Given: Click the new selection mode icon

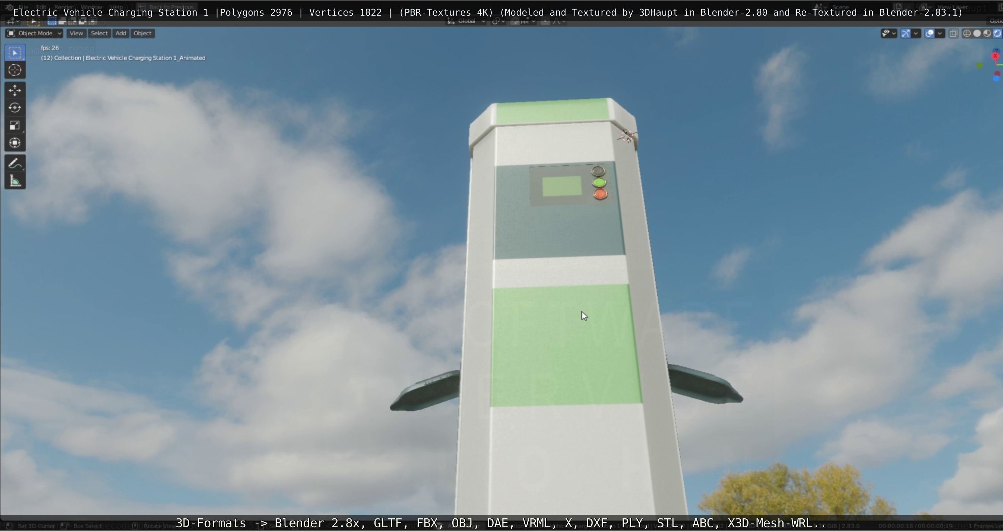Looking at the screenshot, I should point(52,22).
